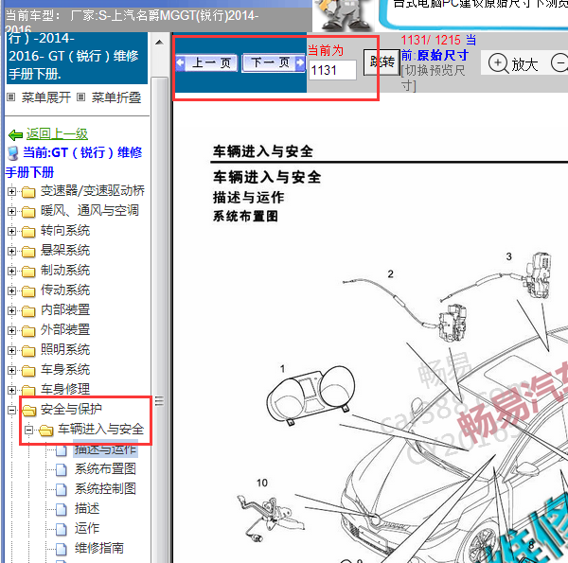Open the 系统布置图 document icon
The image size is (568, 563).
click(x=62, y=469)
